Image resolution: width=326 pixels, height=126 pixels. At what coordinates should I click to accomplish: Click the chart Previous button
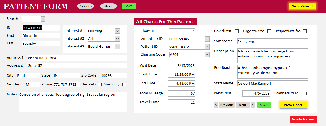(x=227, y=105)
